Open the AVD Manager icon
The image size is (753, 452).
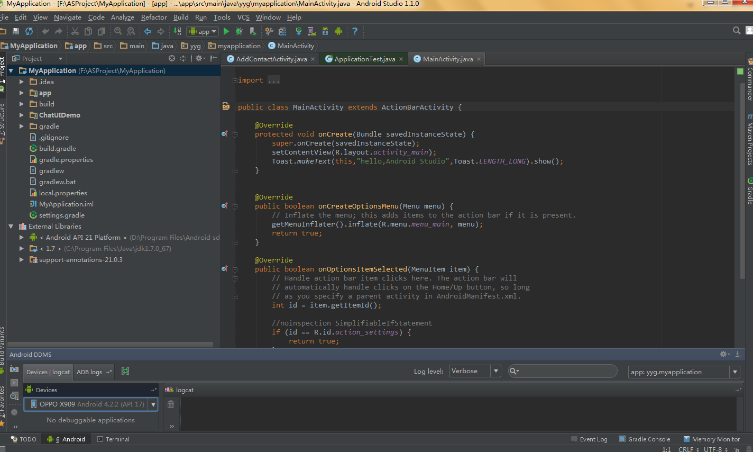click(311, 32)
